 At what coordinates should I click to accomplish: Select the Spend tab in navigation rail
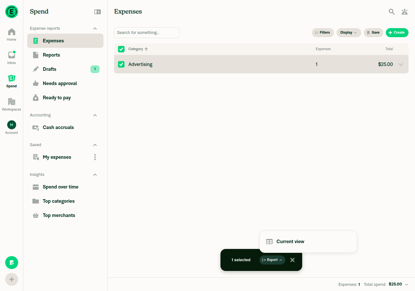pos(12,81)
